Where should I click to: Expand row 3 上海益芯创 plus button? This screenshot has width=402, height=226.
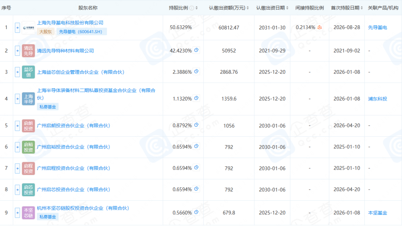coord(17,72)
